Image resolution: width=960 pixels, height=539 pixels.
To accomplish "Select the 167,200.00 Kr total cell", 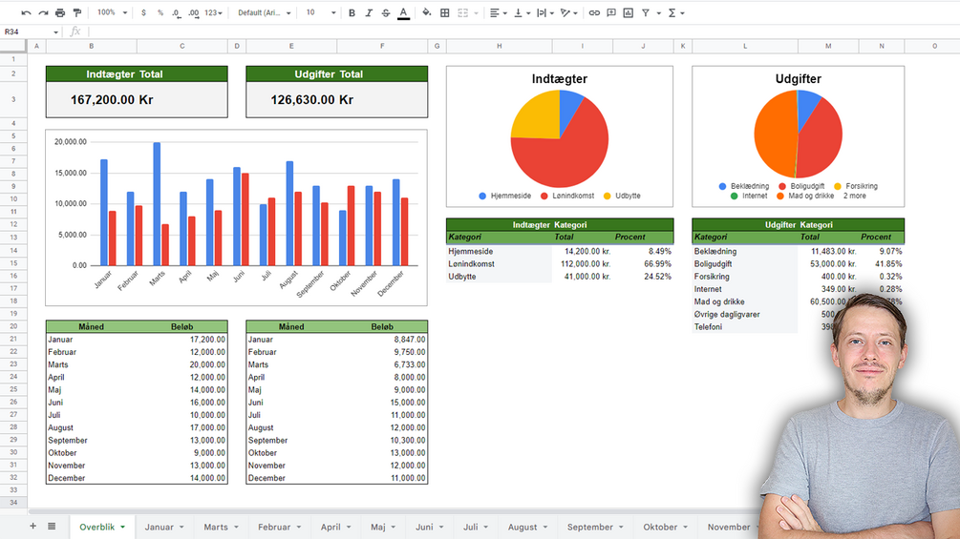I will pos(137,99).
